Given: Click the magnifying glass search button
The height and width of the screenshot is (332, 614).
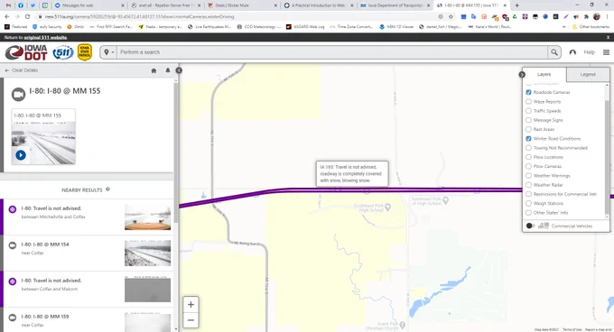Looking at the screenshot, I should [x=554, y=52].
